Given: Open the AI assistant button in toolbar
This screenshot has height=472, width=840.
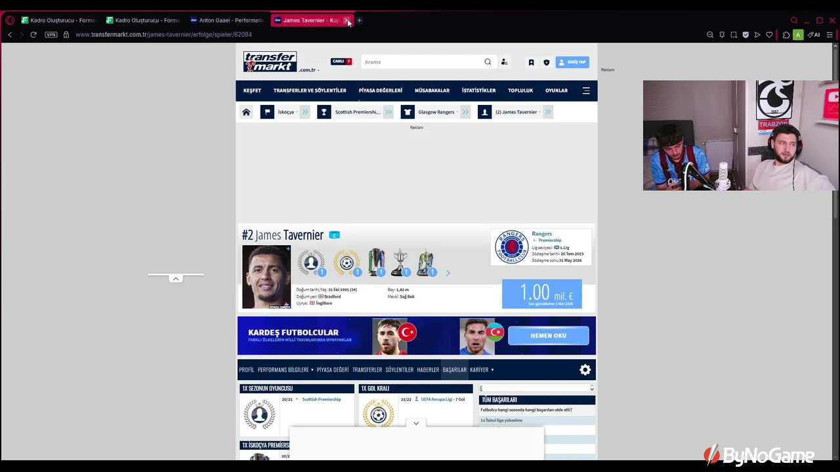Looking at the screenshot, I should [x=814, y=35].
